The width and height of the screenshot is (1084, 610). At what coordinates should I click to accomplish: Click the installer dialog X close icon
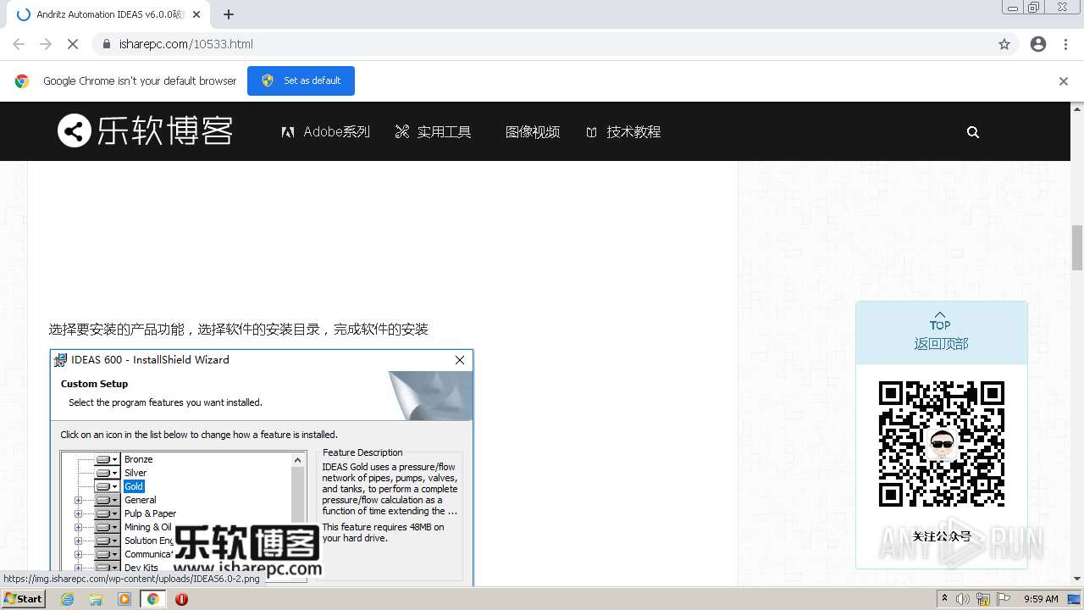pos(460,360)
